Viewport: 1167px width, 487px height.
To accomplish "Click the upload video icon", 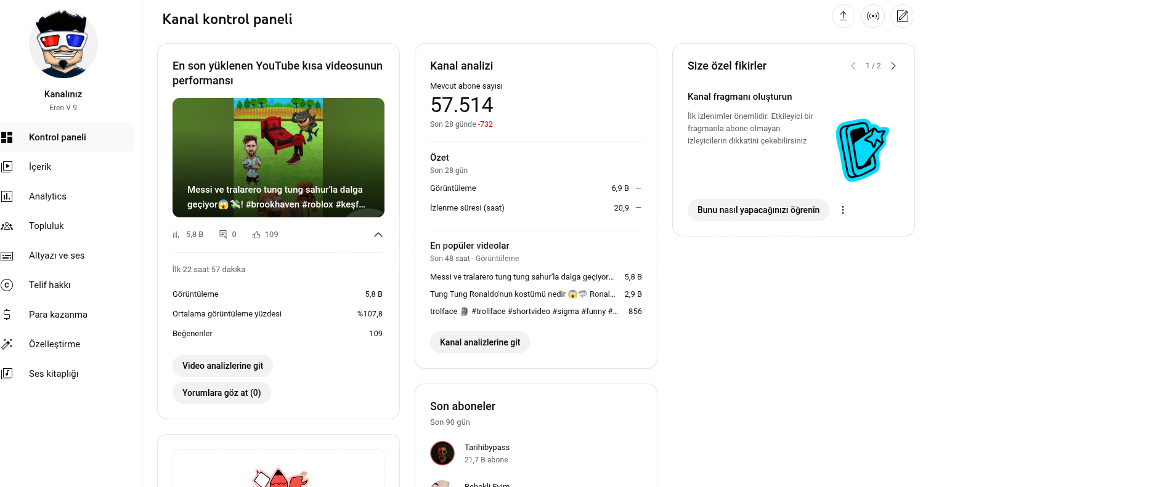I will click(843, 16).
